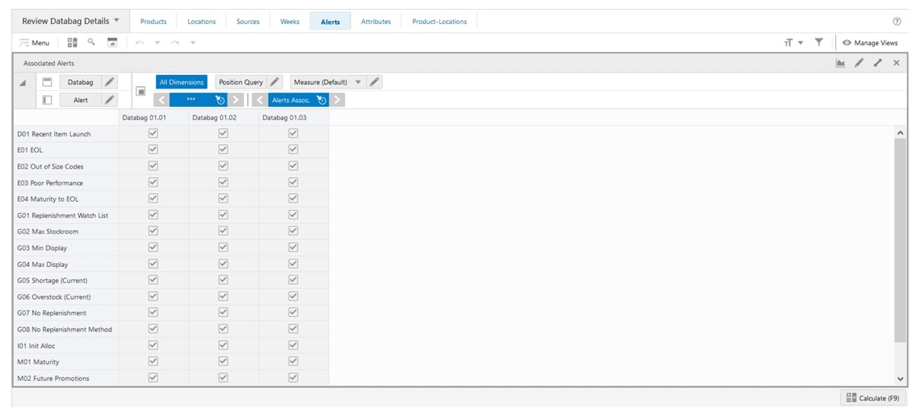Open the text formatting icon in the toolbar

tap(788, 42)
